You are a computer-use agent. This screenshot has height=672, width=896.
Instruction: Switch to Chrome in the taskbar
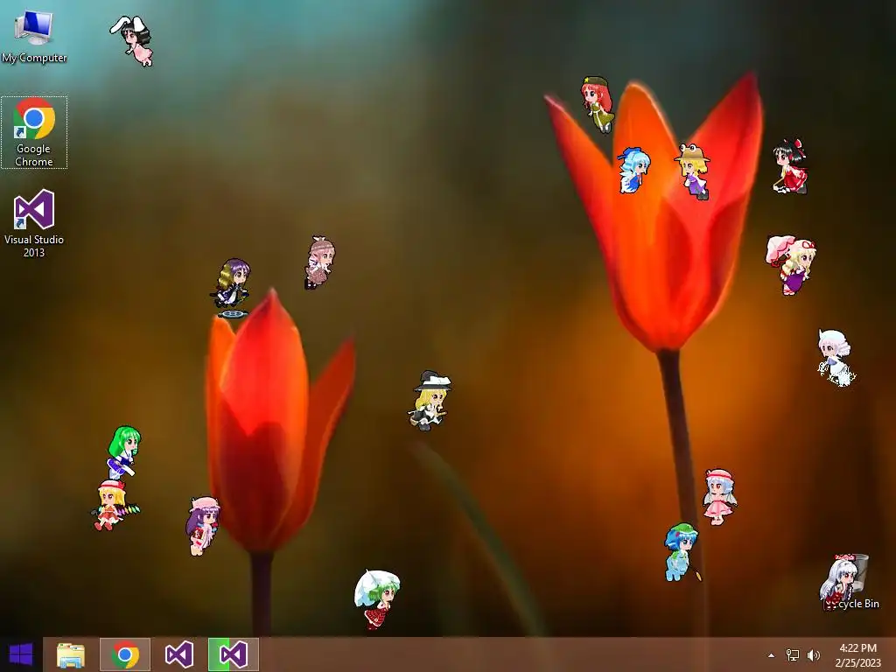(x=125, y=654)
